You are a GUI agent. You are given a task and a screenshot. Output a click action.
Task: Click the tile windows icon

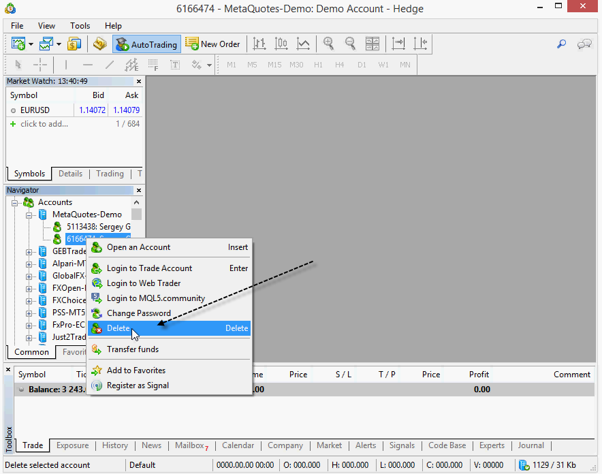[x=372, y=44]
